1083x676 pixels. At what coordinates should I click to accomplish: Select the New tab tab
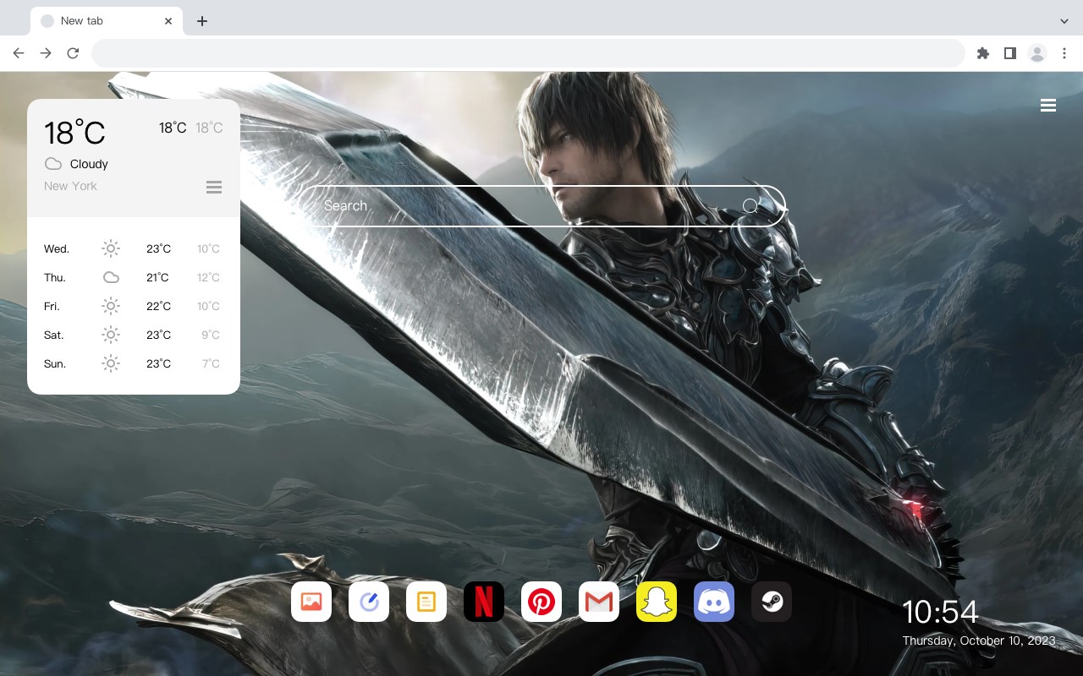[x=106, y=21]
